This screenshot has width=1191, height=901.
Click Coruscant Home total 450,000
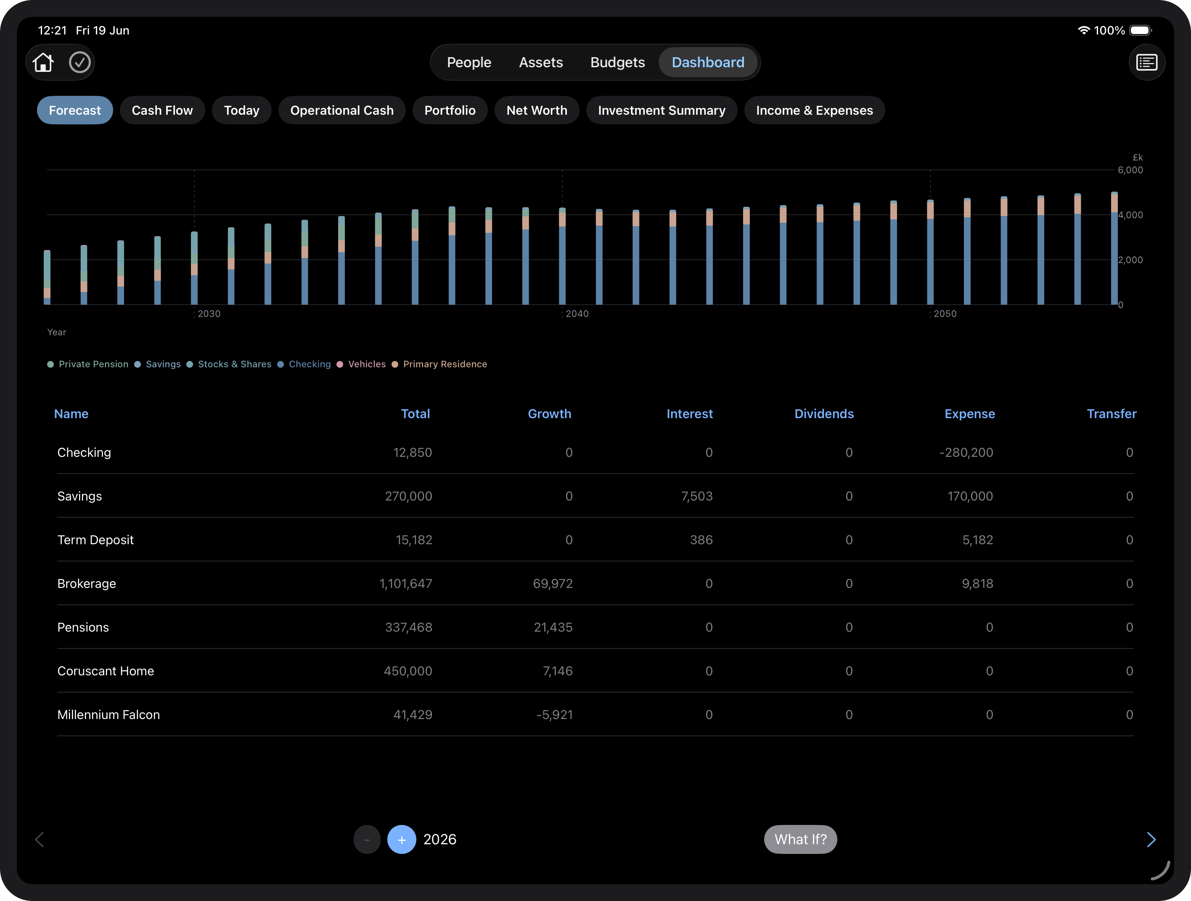[408, 671]
